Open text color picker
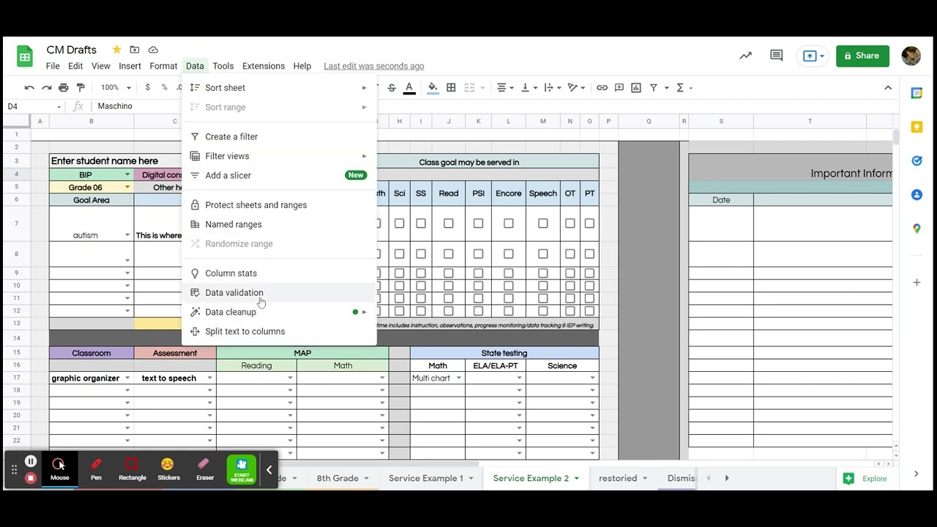The width and height of the screenshot is (937, 527). [x=409, y=88]
